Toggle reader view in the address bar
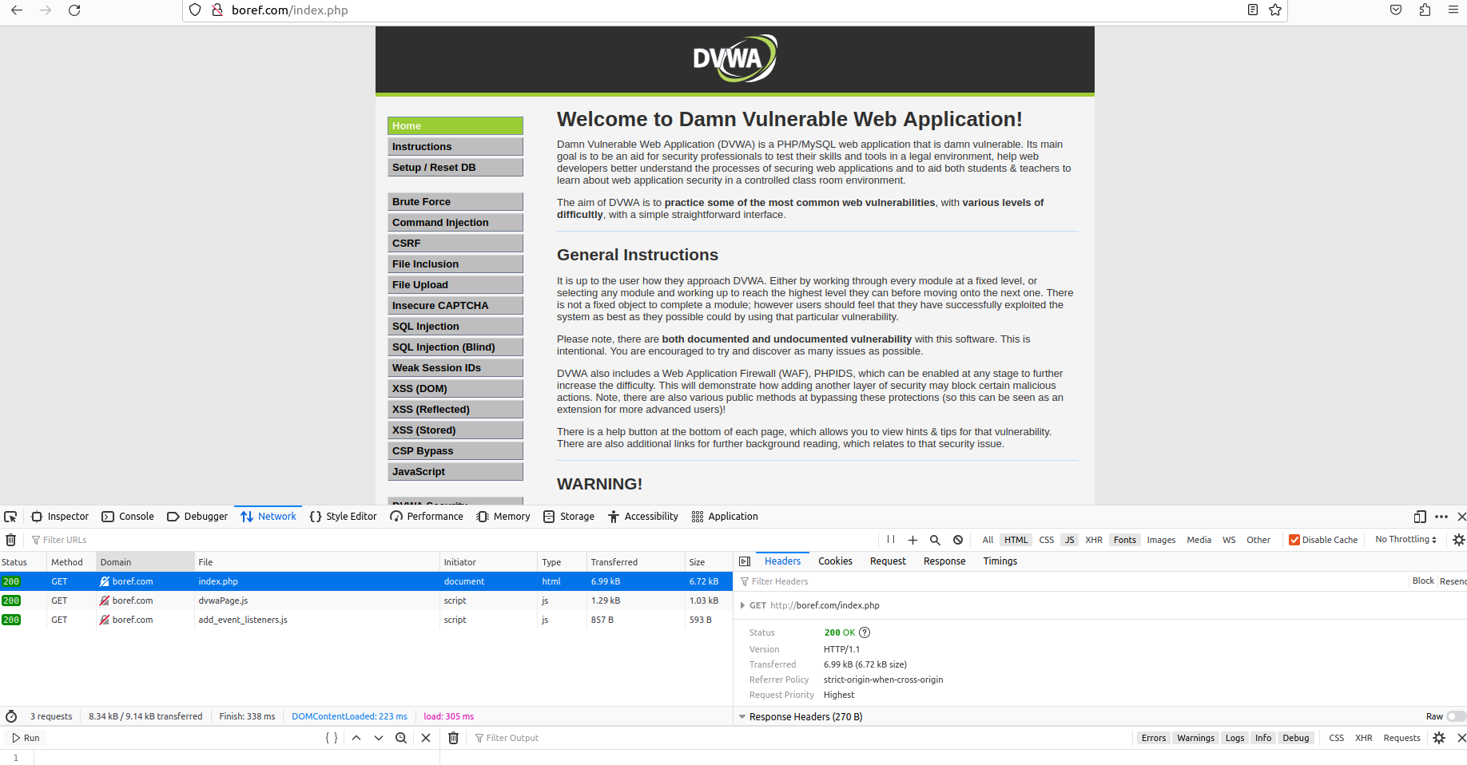 [1253, 10]
